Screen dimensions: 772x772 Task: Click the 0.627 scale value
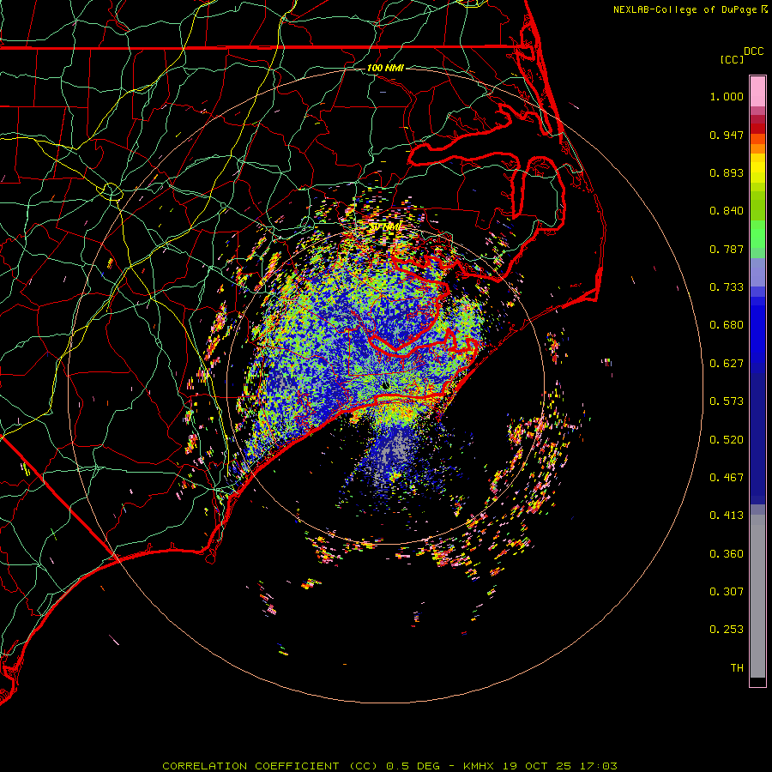727,364
